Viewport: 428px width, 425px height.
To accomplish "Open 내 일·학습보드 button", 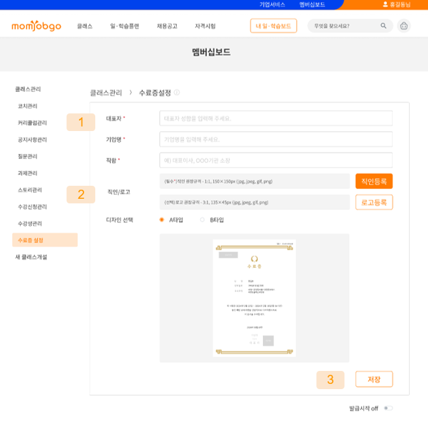I will (273, 26).
